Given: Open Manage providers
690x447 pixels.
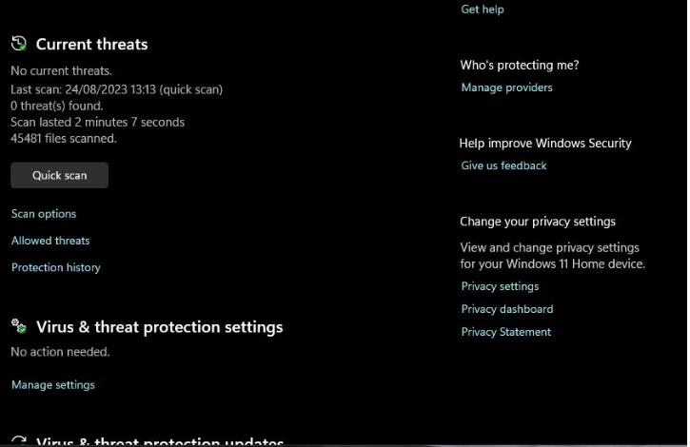Looking at the screenshot, I should (506, 87).
